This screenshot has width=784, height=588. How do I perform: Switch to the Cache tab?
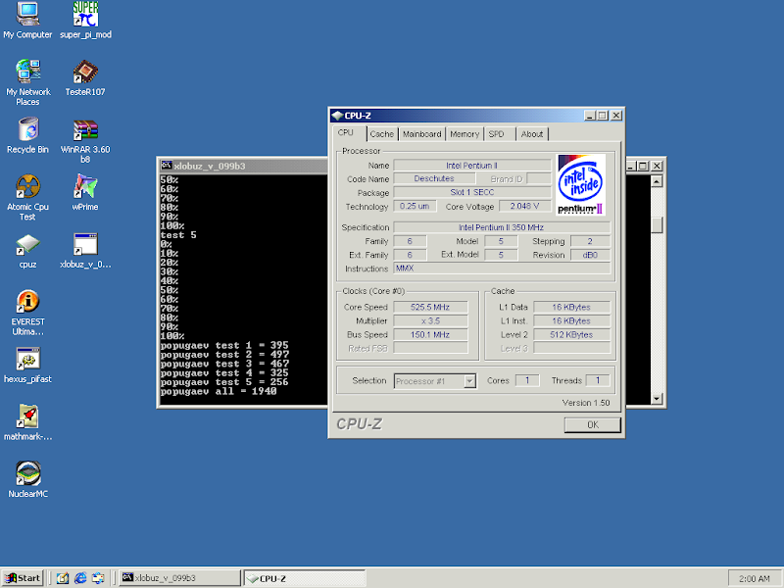click(x=382, y=134)
